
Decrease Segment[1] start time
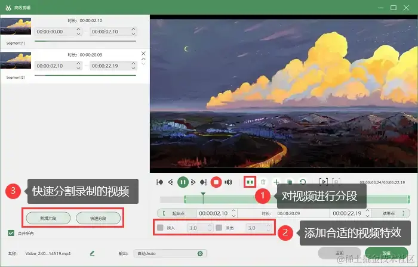click(x=78, y=34)
